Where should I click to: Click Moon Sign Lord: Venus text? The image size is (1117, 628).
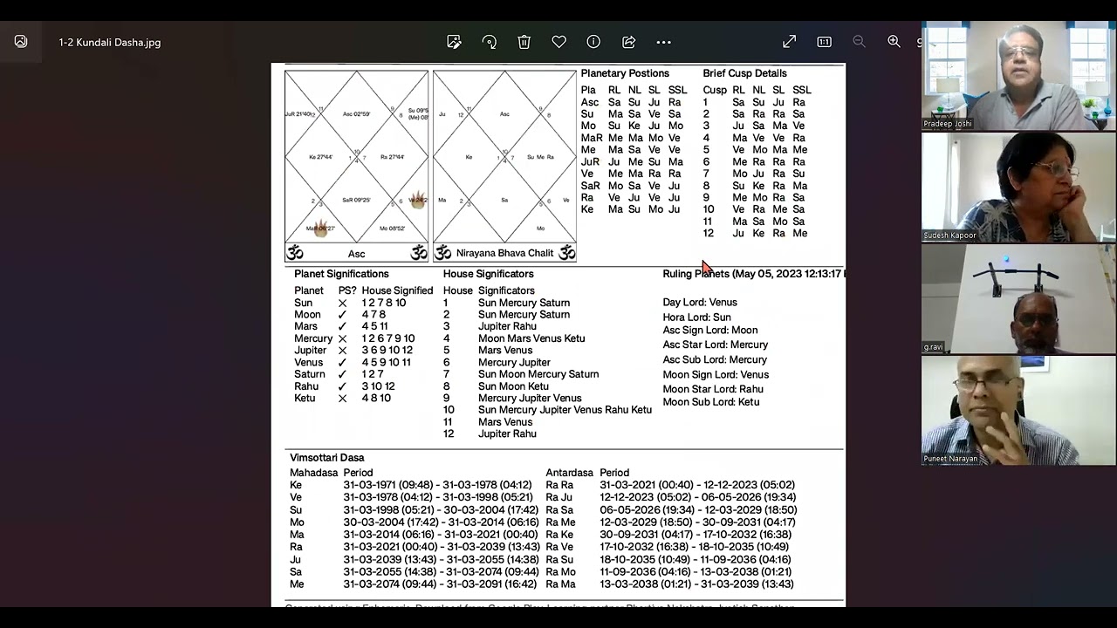(x=716, y=375)
